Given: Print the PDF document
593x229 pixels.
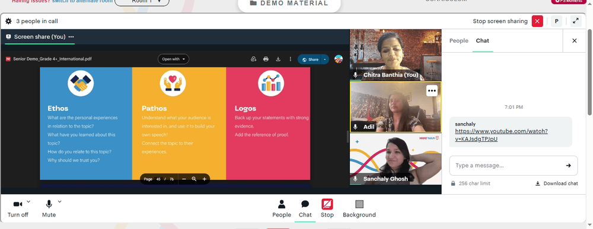Looking at the screenshot, I should click(x=266, y=59).
